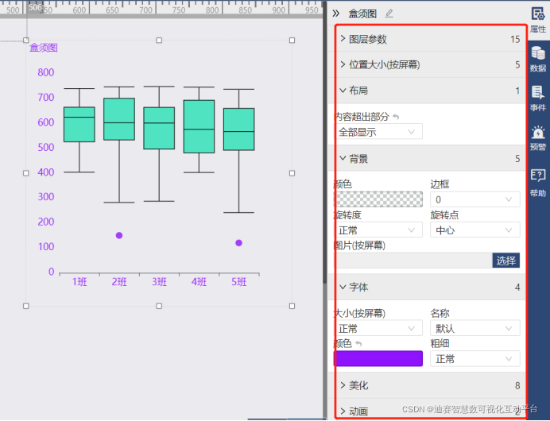Click the 4班 box in the chart
Screen dimensions: 550x421
199,126
